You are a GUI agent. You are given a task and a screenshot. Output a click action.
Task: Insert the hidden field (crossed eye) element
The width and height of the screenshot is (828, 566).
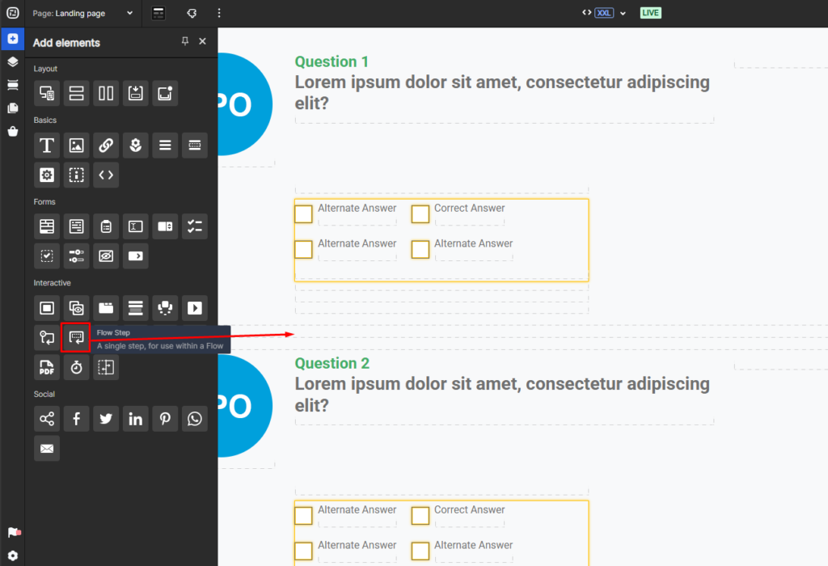pos(106,256)
